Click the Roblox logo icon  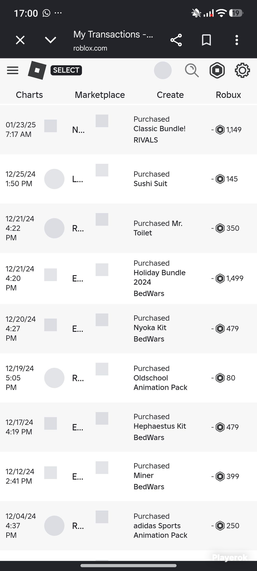point(37,70)
